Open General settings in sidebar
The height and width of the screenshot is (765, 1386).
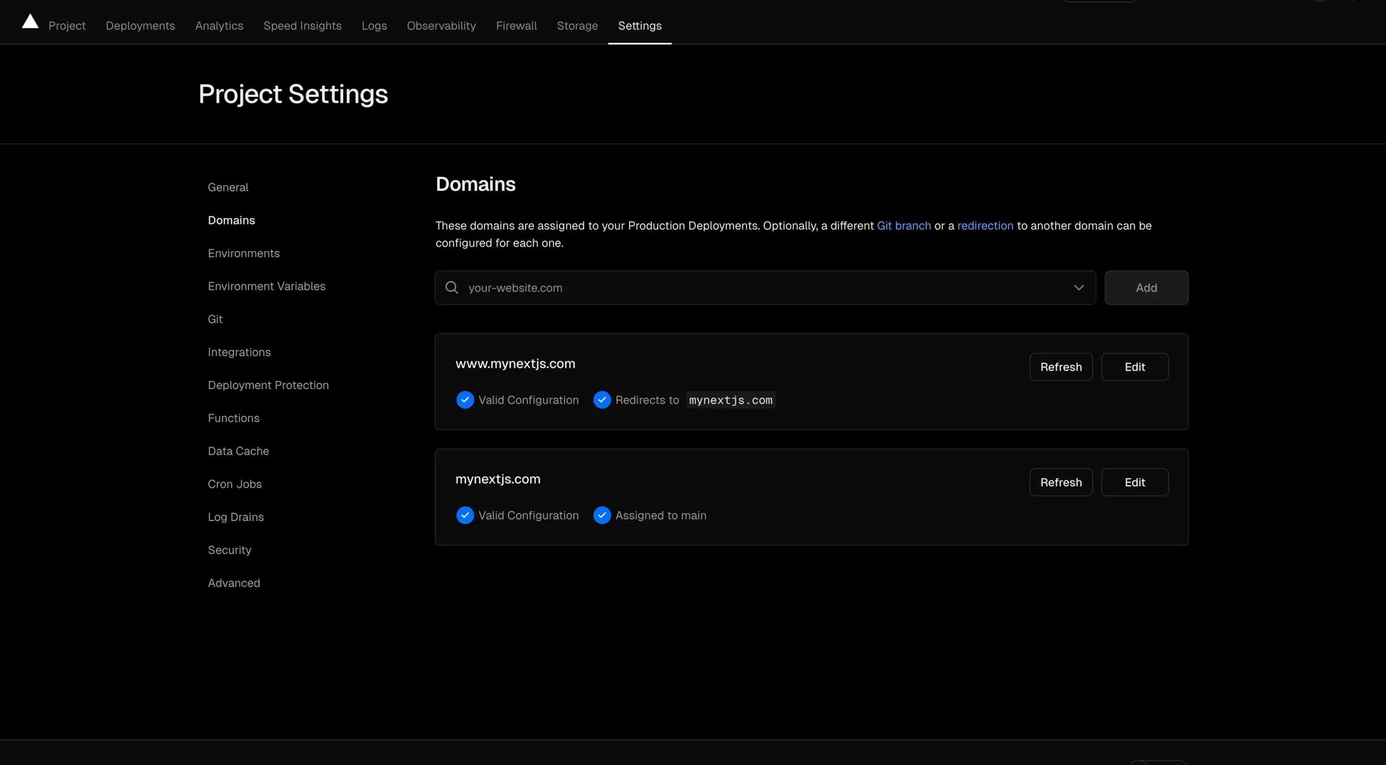pyautogui.click(x=228, y=187)
